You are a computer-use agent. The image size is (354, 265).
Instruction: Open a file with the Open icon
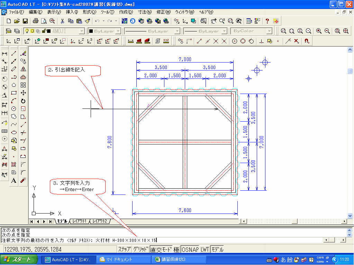pyautogui.click(x=17, y=21)
